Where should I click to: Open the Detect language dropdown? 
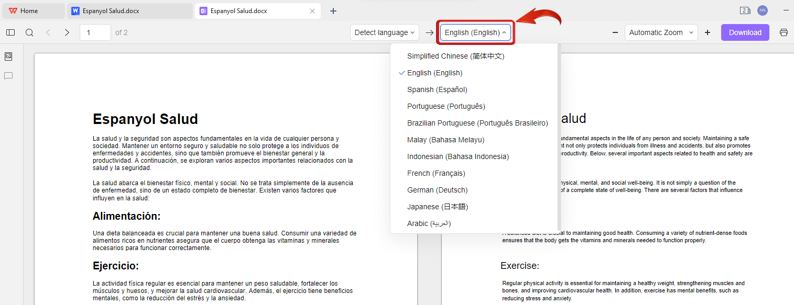(384, 32)
